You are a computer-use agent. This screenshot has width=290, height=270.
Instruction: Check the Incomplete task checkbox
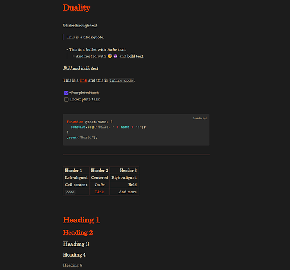coord(66,99)
